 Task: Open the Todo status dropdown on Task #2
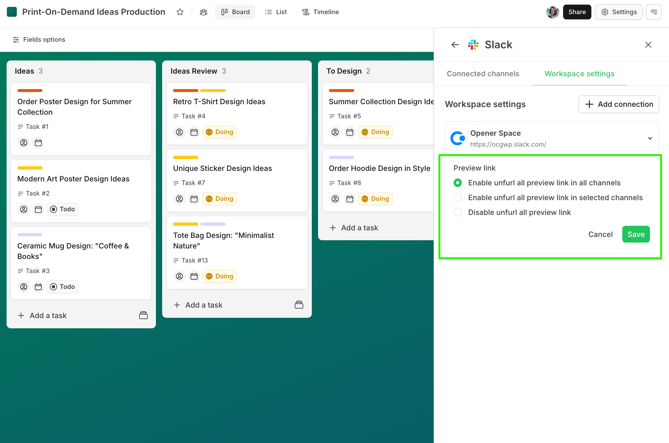[62, 209]
